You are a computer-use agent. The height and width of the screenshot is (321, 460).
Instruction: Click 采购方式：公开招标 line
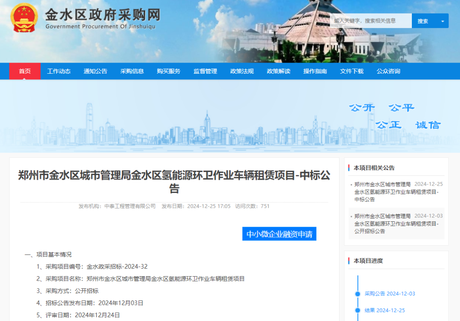(67, 291)
